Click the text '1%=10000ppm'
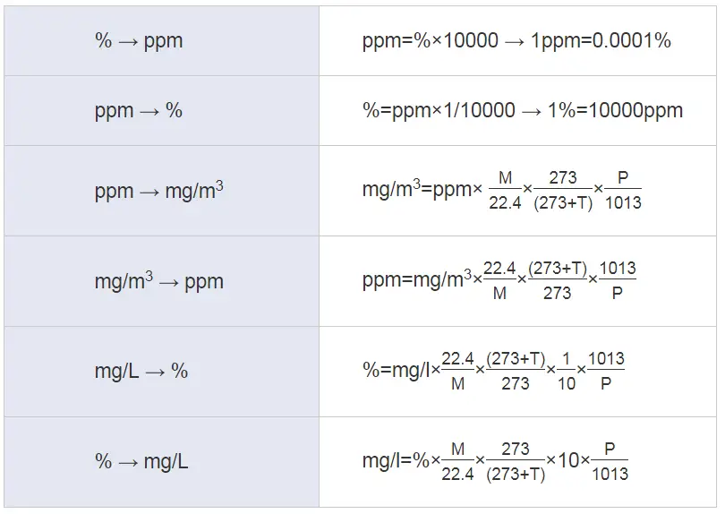The height and width of the screenshot is (514, 725). coord(616,110)
